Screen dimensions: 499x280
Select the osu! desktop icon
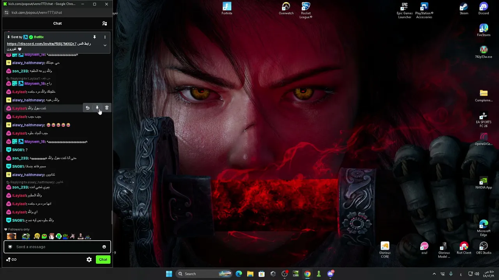pos(424,248)
